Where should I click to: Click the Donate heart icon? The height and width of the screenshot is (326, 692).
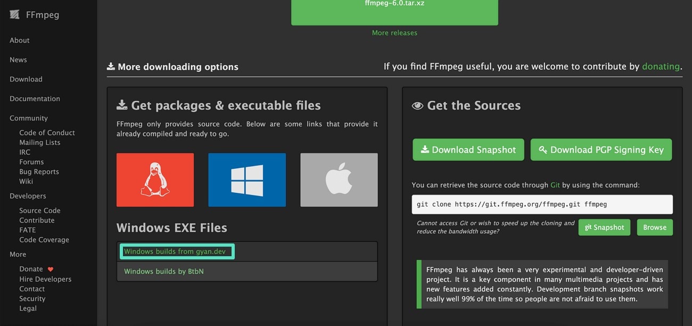pyautogui.click(x=51, y=270)
